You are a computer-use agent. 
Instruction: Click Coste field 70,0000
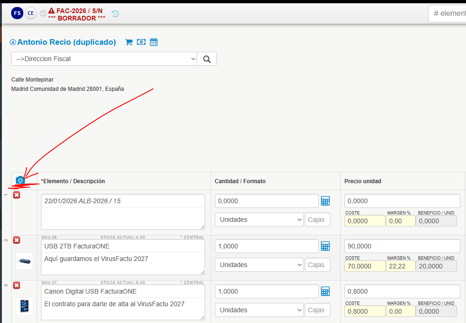tap(365, 266)
